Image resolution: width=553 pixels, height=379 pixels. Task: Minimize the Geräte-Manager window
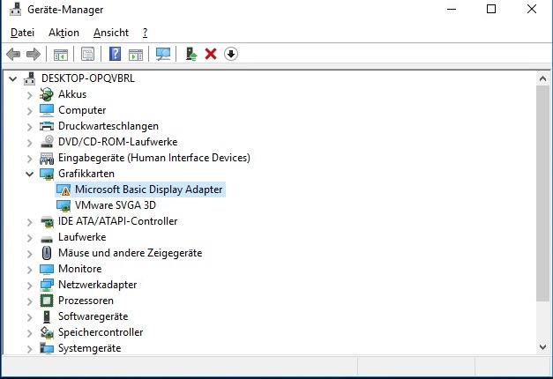[452, 9]
